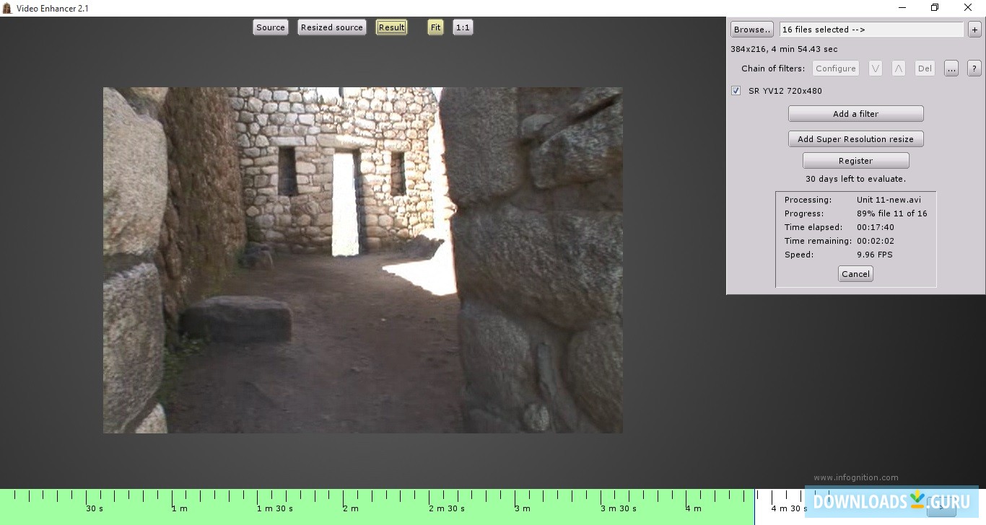Click timeline at the 2 m mark

point(350,496)
